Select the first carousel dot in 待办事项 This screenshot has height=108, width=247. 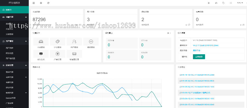[x=168, y=33]
